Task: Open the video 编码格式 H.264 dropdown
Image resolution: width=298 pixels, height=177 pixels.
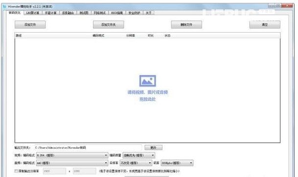Action: click(72, 156)
